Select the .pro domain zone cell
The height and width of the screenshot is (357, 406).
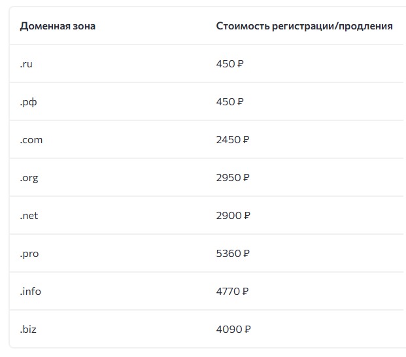[29, 254]
